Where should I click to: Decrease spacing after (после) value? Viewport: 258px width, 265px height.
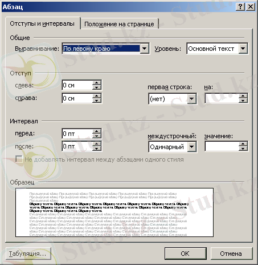(97, 148)
